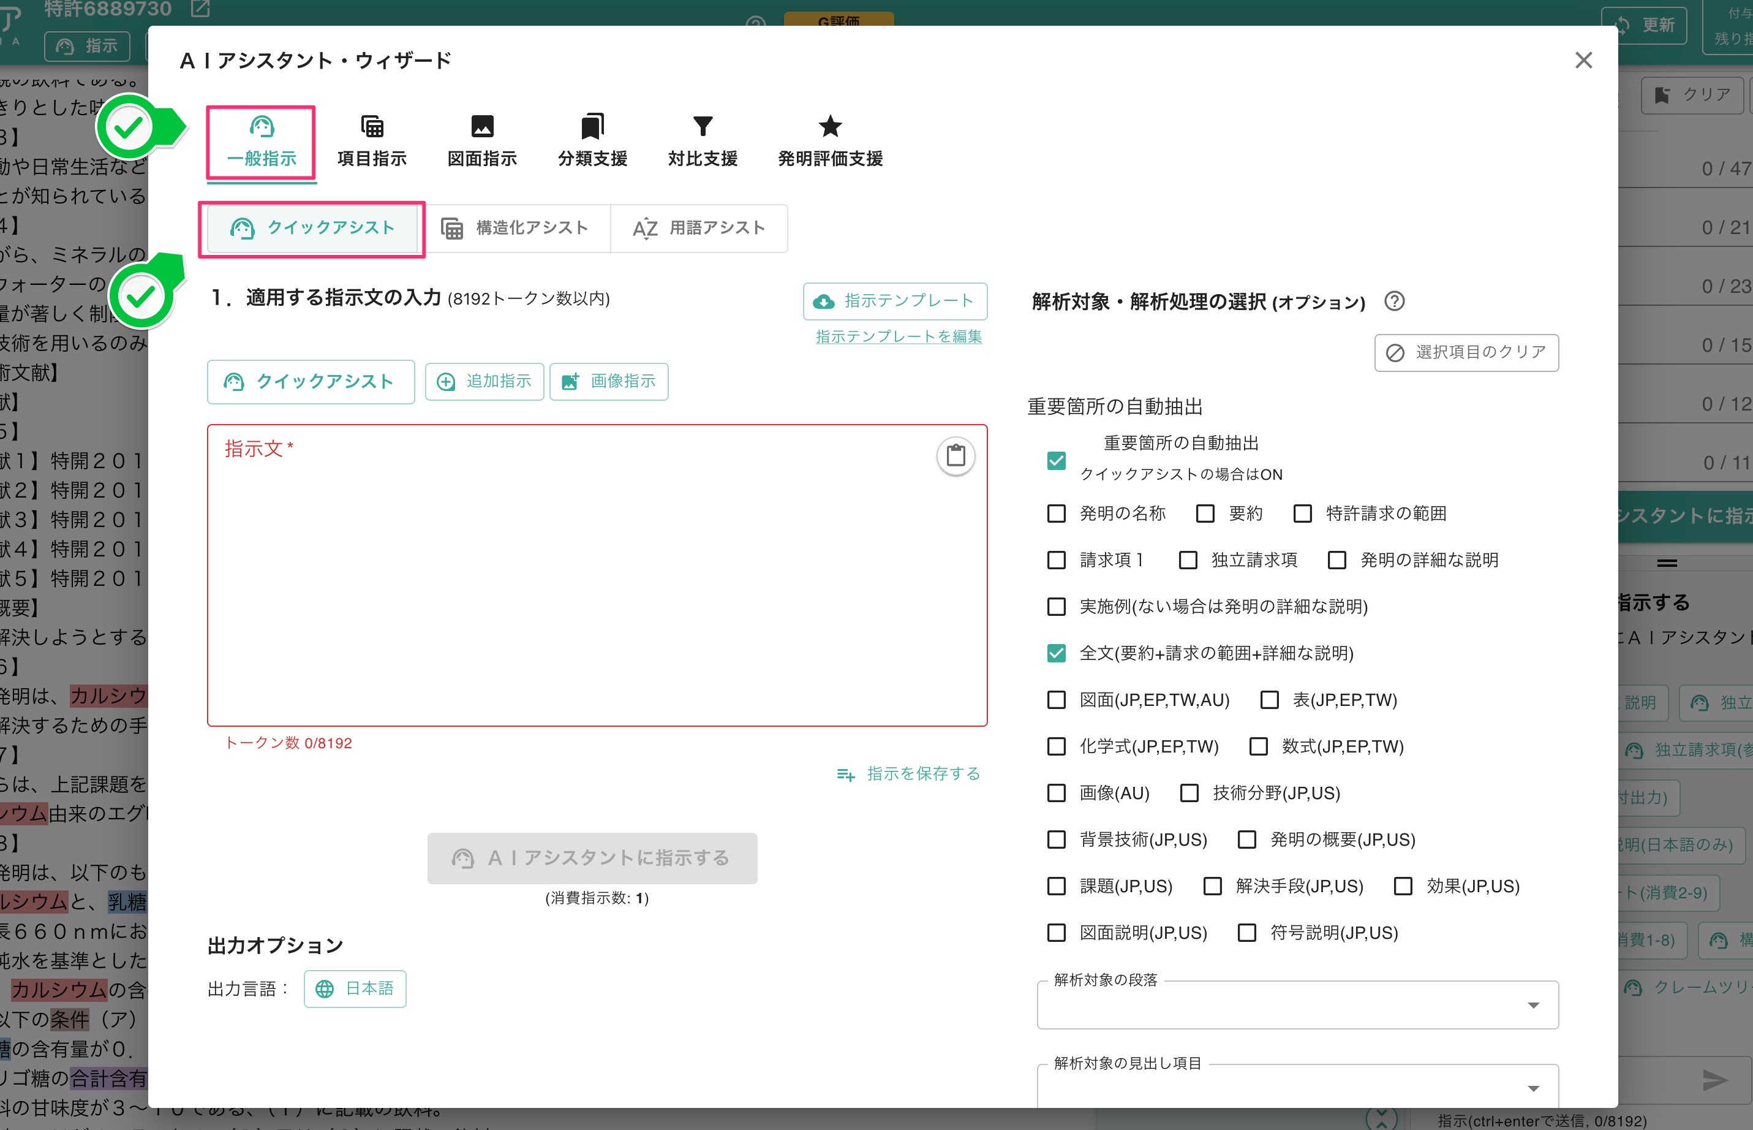Select the 発明評価支援 tab

[831, 142]
